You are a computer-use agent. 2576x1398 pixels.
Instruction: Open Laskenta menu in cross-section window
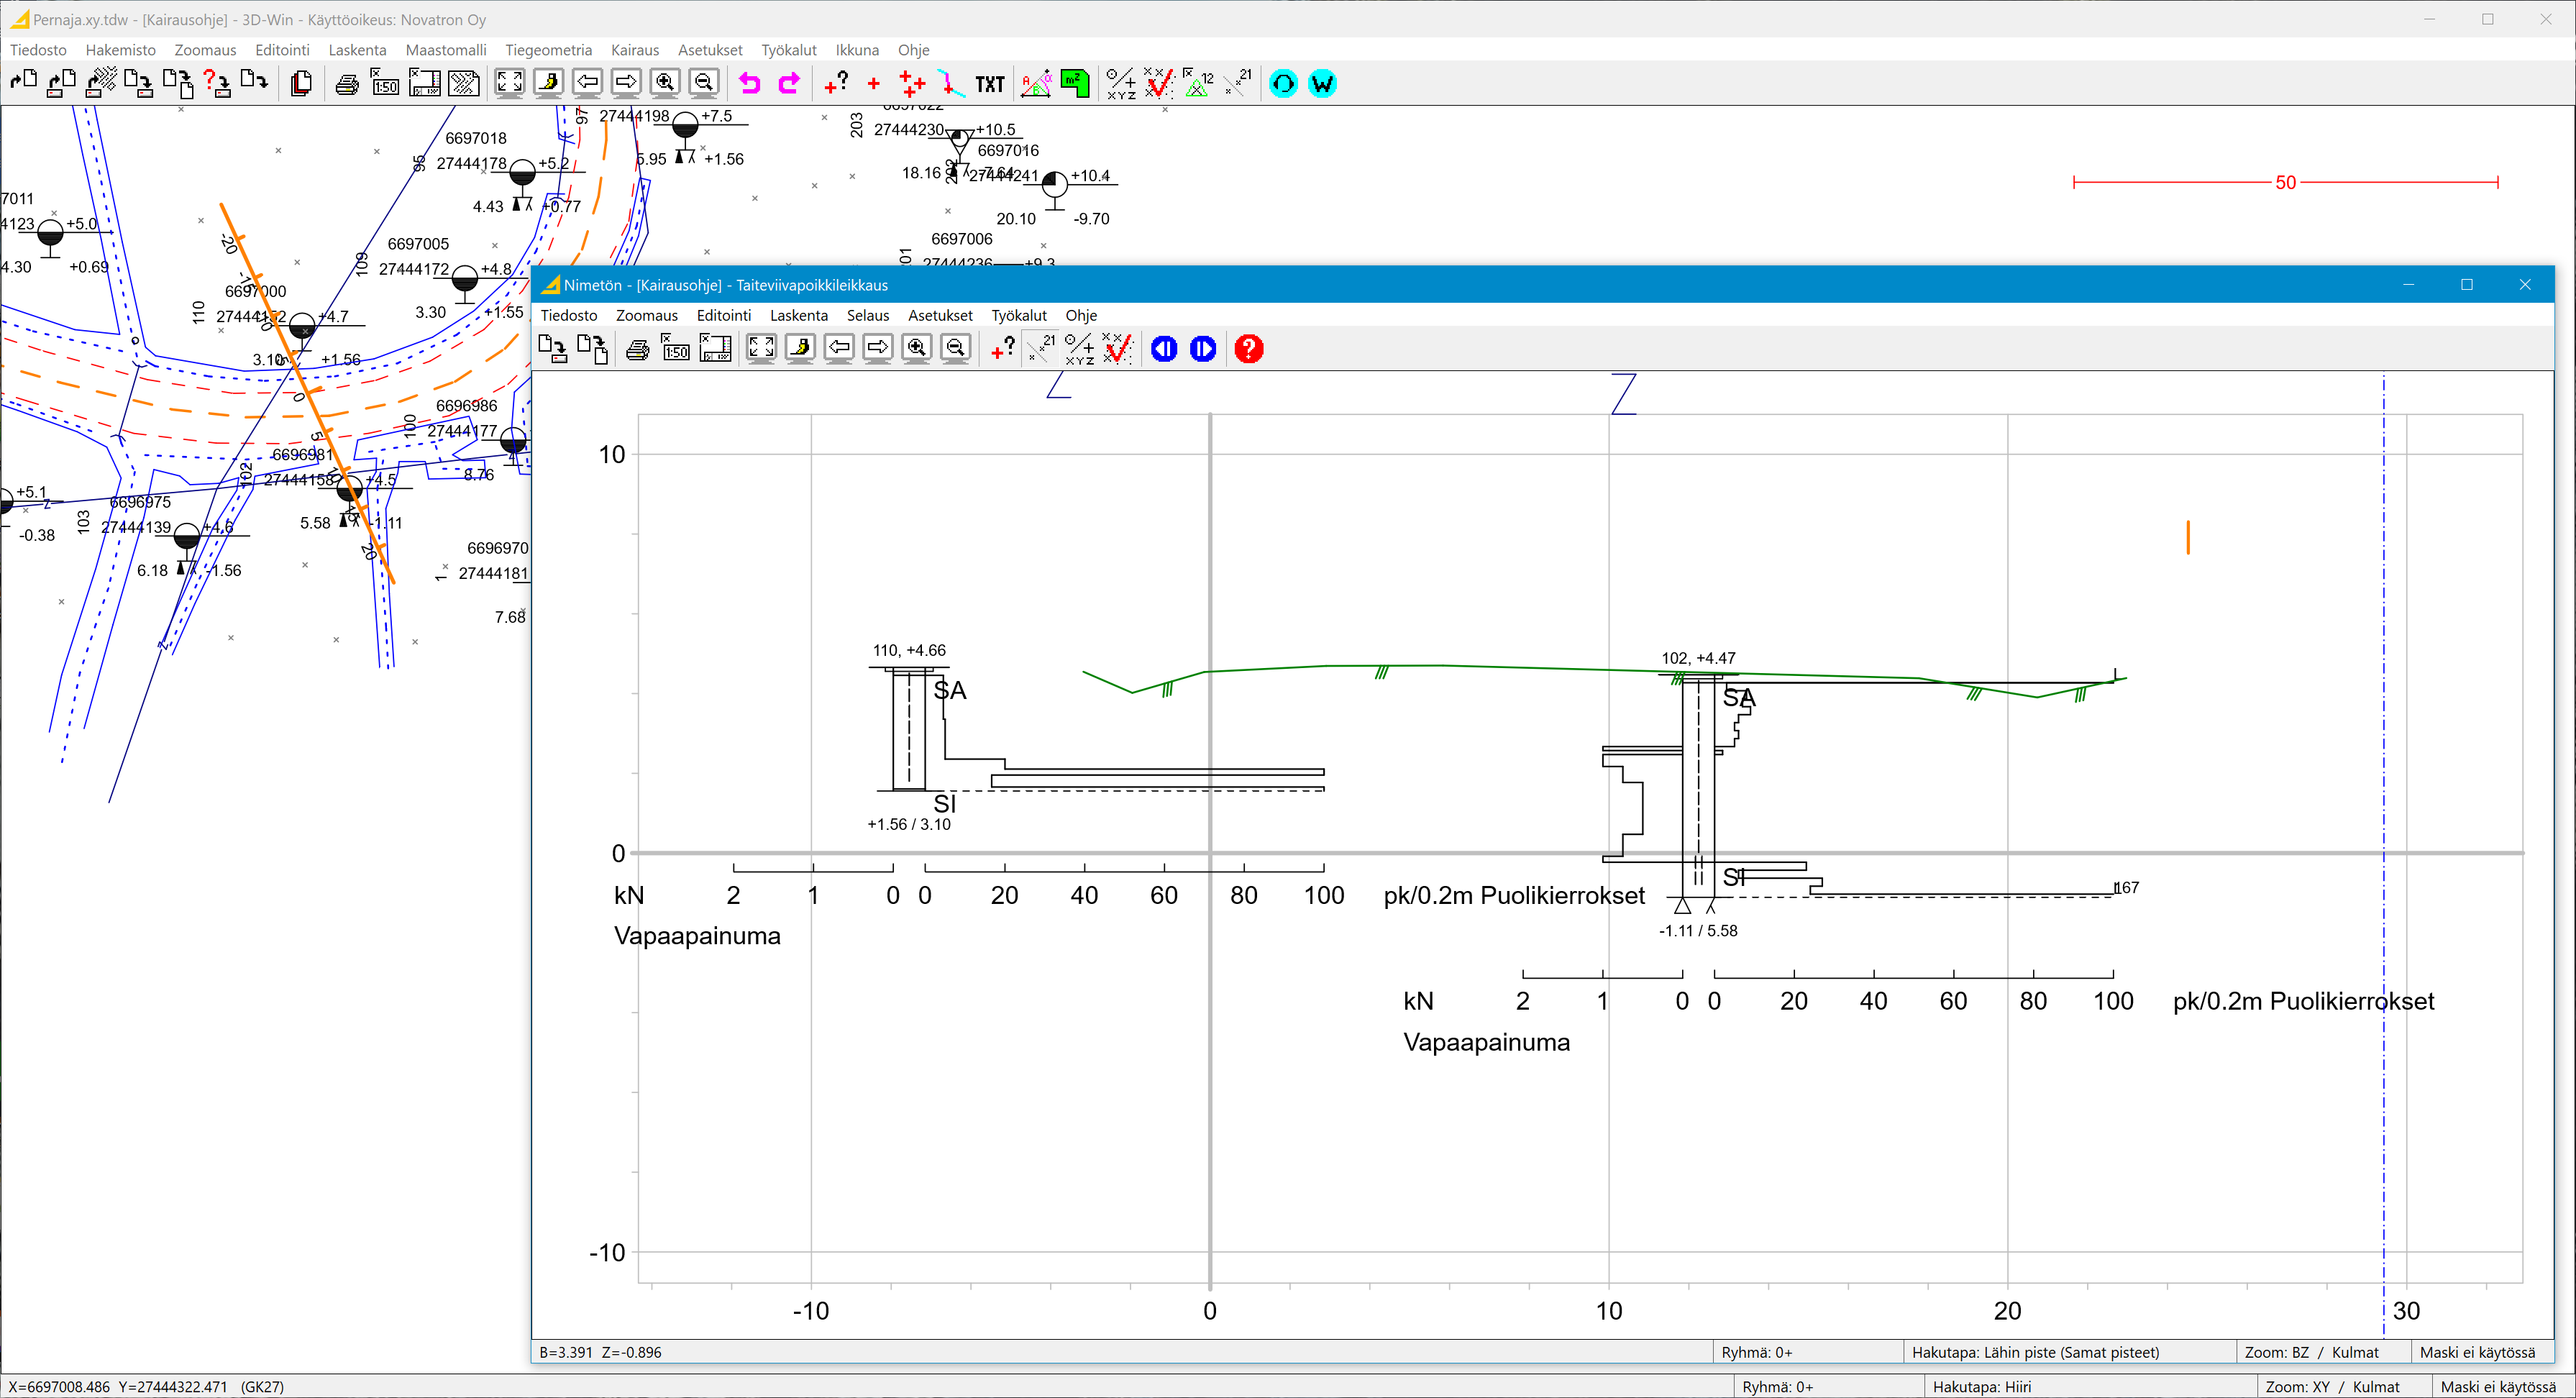[798, 315]
